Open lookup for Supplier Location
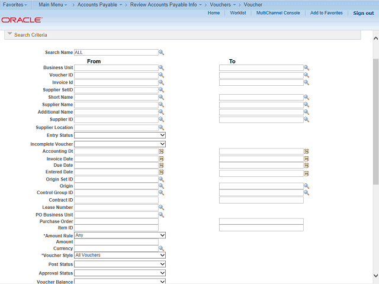 [x=161, y=128]
